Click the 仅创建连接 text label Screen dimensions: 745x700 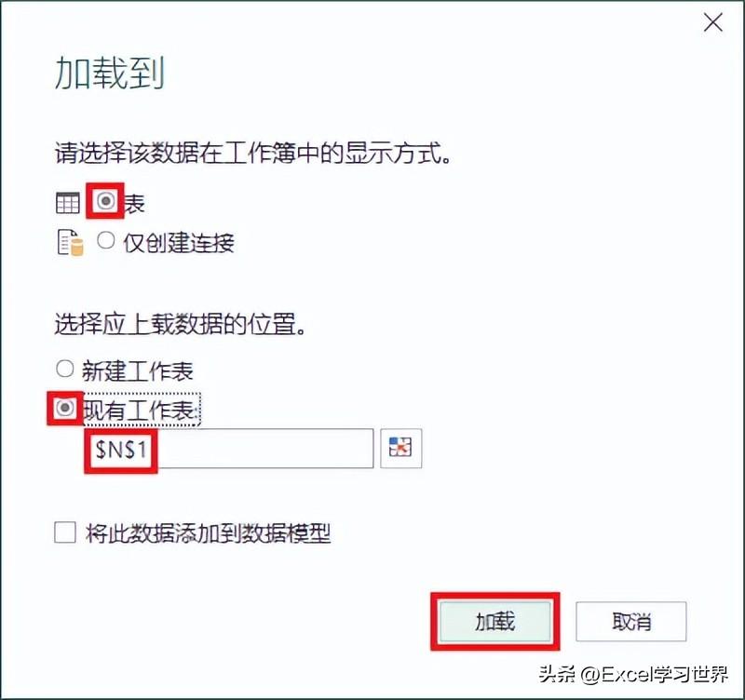(179, 243)
